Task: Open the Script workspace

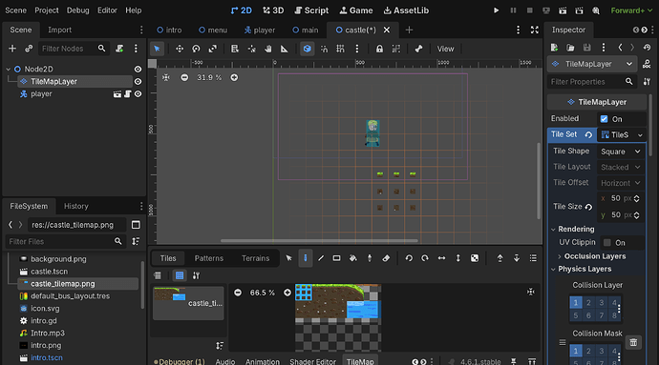Action: (x=311, y=10)
